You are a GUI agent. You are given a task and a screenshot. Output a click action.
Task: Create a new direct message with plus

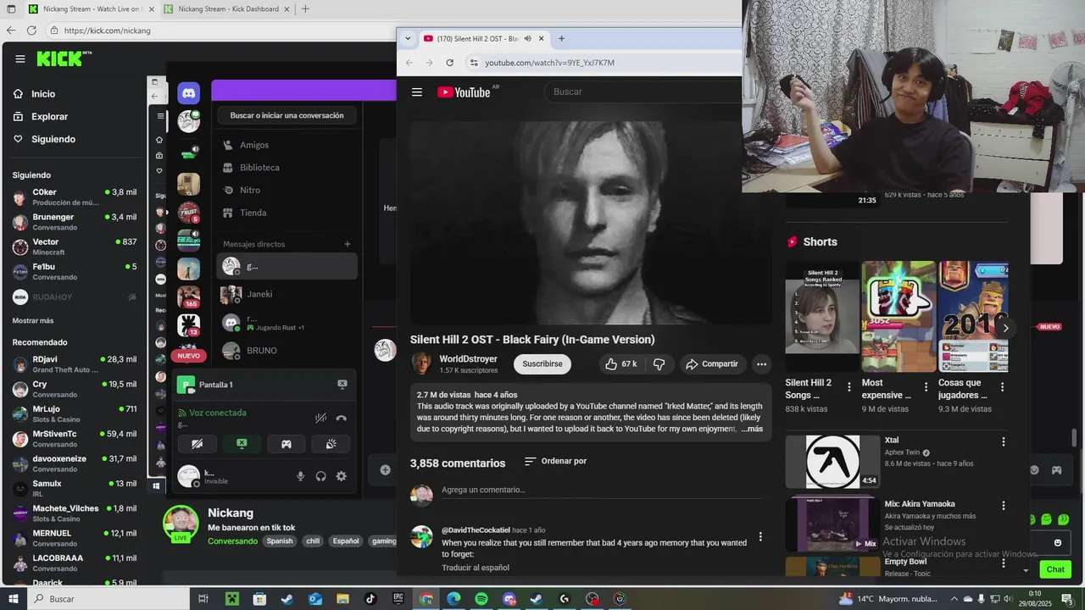pyautogui.click(x=347, y=244)
